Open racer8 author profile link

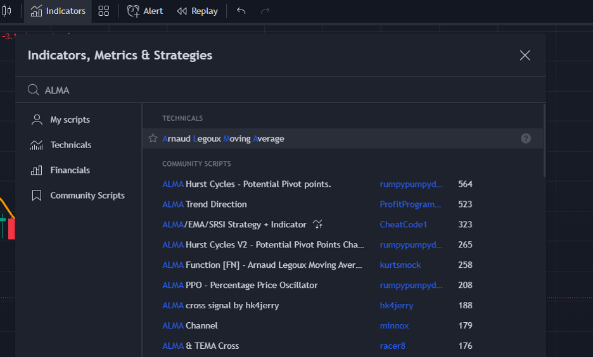pyautogui.click(x=393, y=346)
